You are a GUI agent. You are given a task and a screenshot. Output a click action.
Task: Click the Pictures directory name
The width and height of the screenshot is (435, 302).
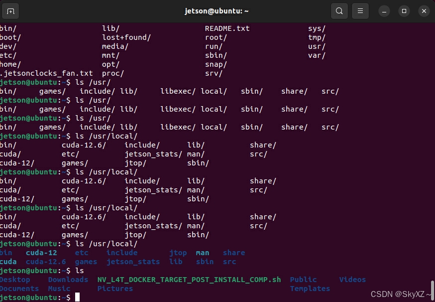[115, 289]
